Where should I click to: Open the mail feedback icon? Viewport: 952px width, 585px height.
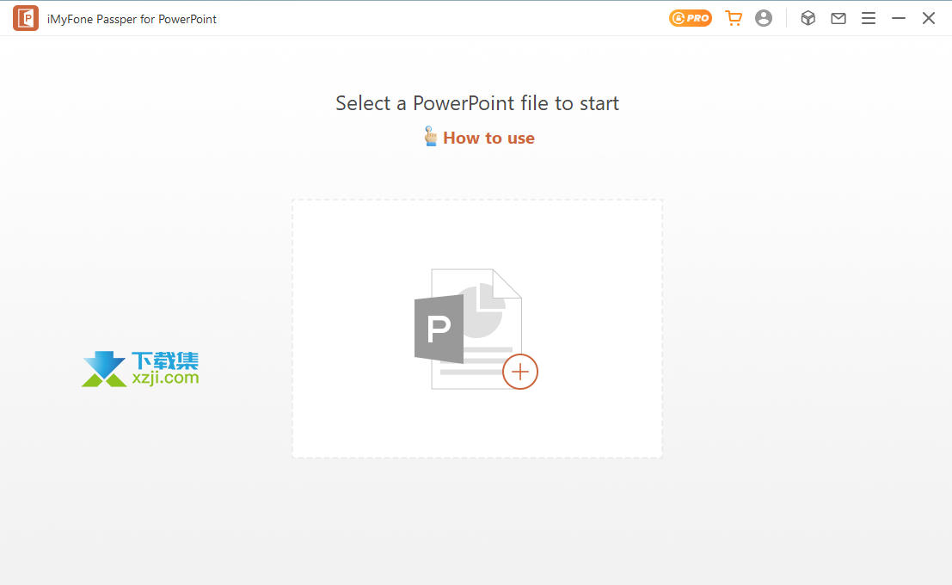coord(838,18)
